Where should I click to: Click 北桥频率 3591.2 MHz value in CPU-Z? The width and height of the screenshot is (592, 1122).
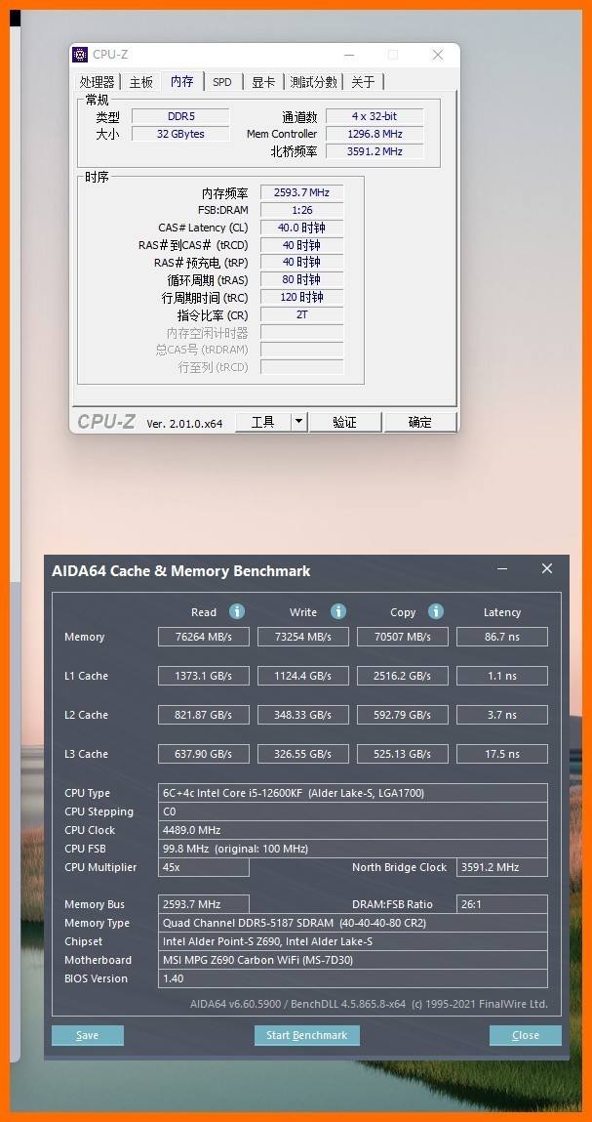(x=375, y=151)
